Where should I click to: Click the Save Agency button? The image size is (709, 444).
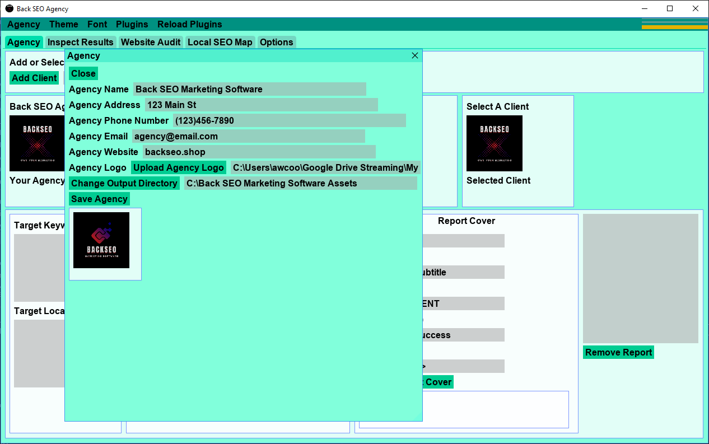(x=100, y=199)
